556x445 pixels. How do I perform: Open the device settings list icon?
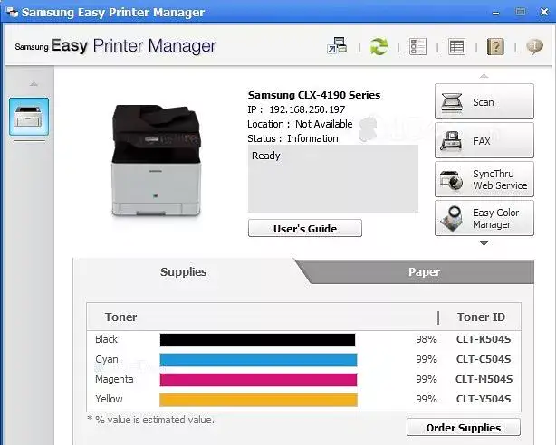pyautogui.click(x=417, y=46)
